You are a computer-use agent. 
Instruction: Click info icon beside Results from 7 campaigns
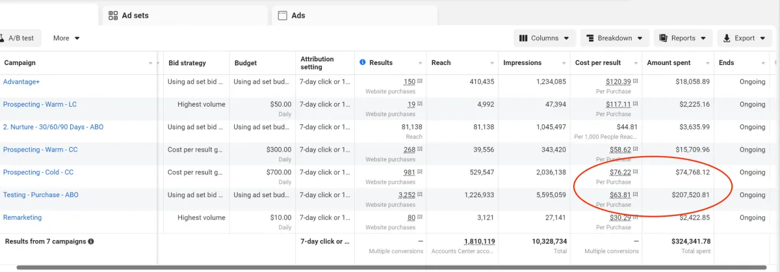(x=91, y=241)
